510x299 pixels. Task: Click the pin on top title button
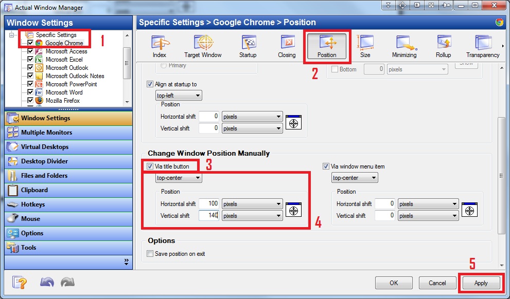pyautogui.click(x=446, y=6)
